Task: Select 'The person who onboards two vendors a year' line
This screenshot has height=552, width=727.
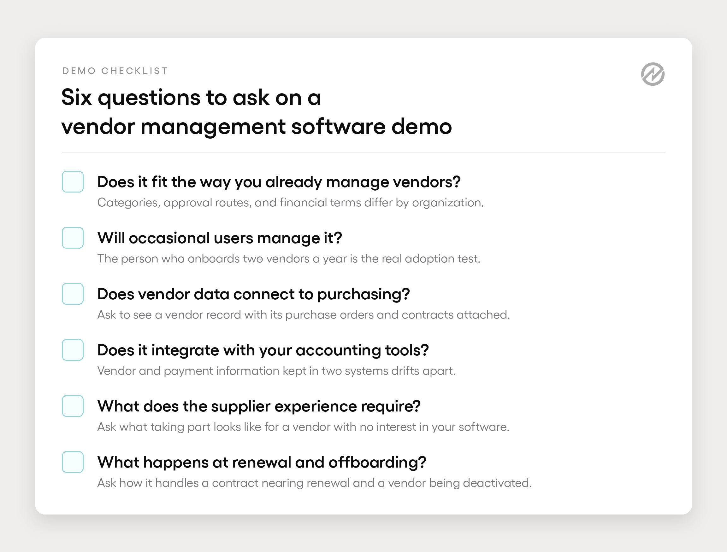Action: pyautogui.click(x=289, y=259)
